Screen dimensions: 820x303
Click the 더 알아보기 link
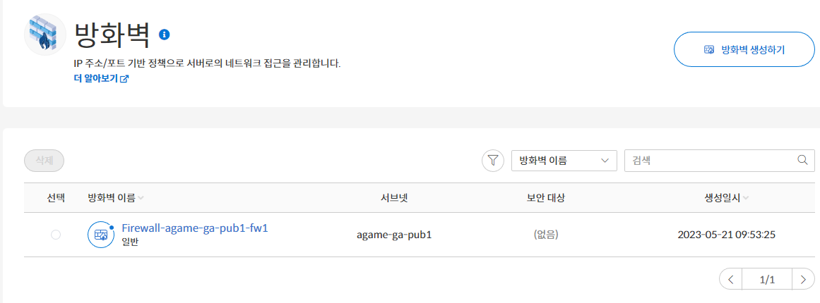tap(95, 79)
